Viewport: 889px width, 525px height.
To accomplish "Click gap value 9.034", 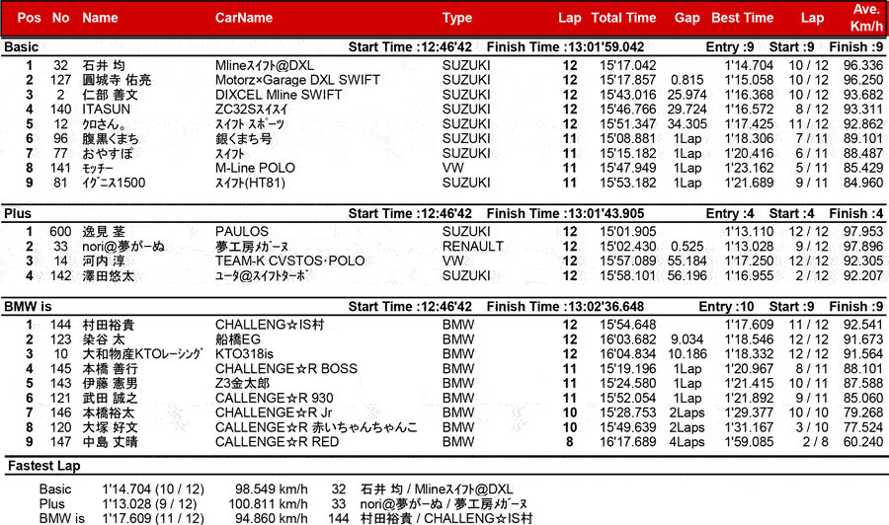I will pyautogui.click(x=687, y=339).
